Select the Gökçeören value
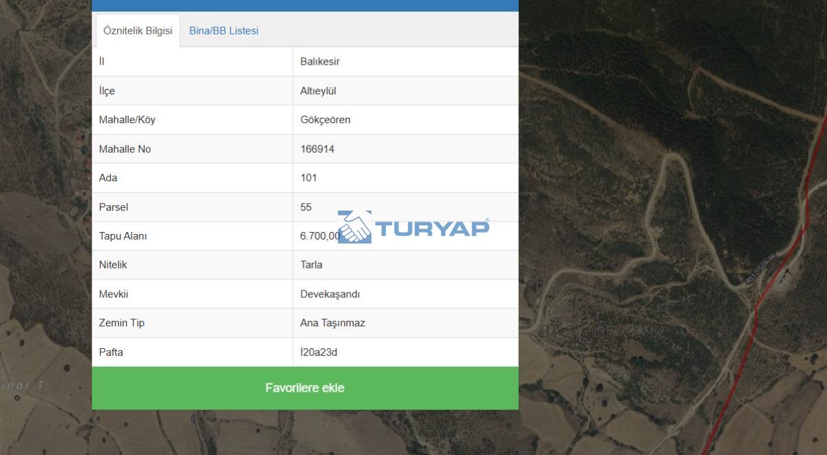Image resolution: width=827 pixels, height=455 pixels. tap(325, 120)
